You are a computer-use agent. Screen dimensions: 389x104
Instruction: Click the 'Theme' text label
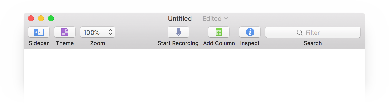(65, 43)
